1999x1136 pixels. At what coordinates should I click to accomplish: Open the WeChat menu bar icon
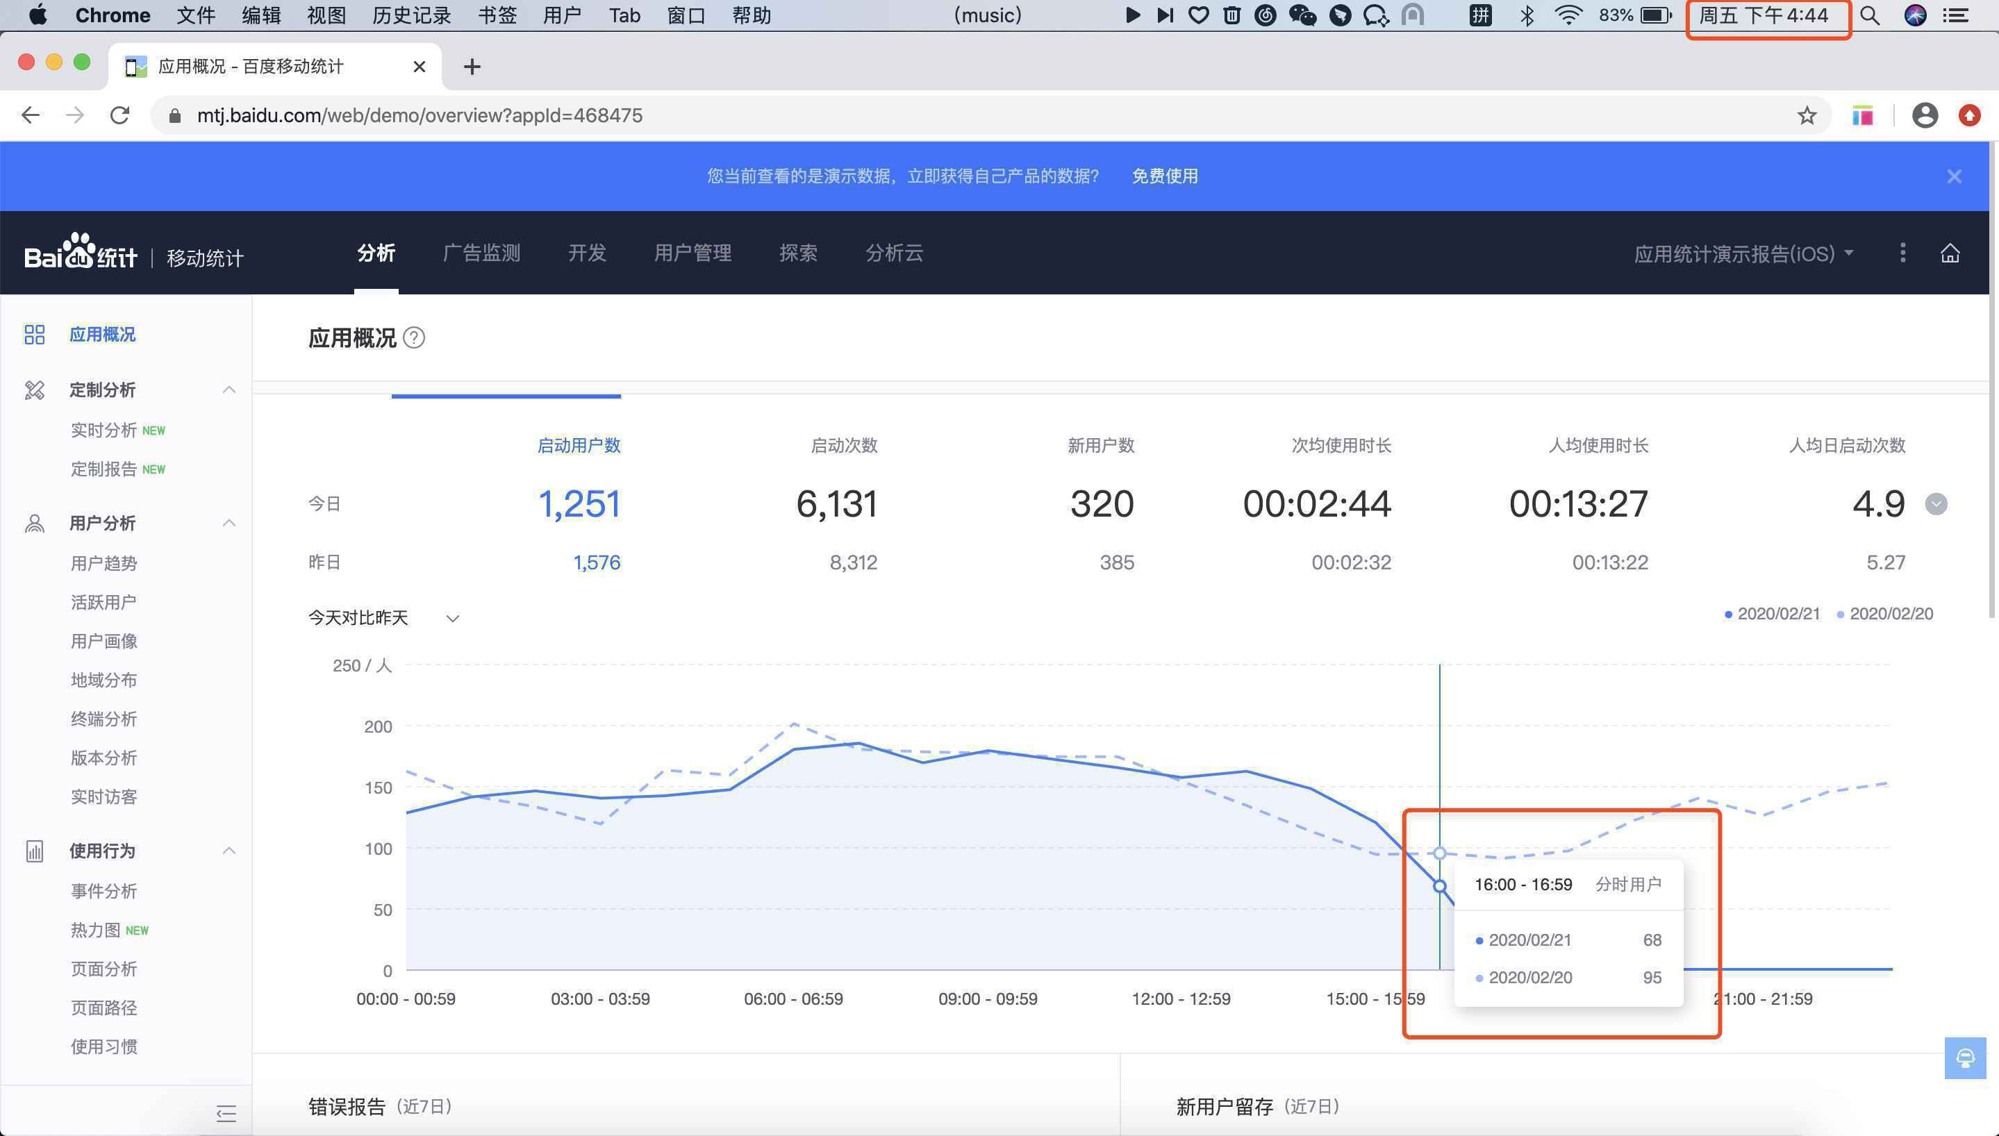[1302, 15]
